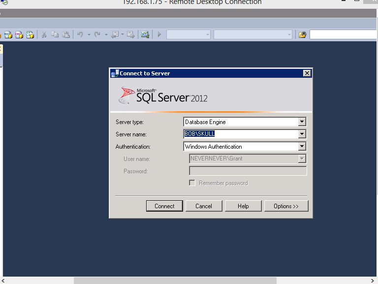Click the Help button
This screenshot has height=284, width=378.
click(x=243, y=206)
